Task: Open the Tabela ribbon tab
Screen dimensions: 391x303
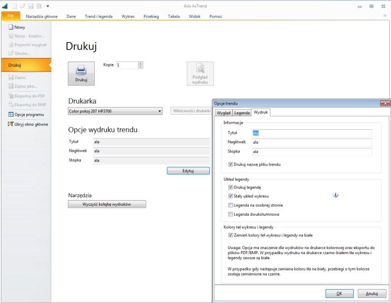Action: (x=174, y=16)
